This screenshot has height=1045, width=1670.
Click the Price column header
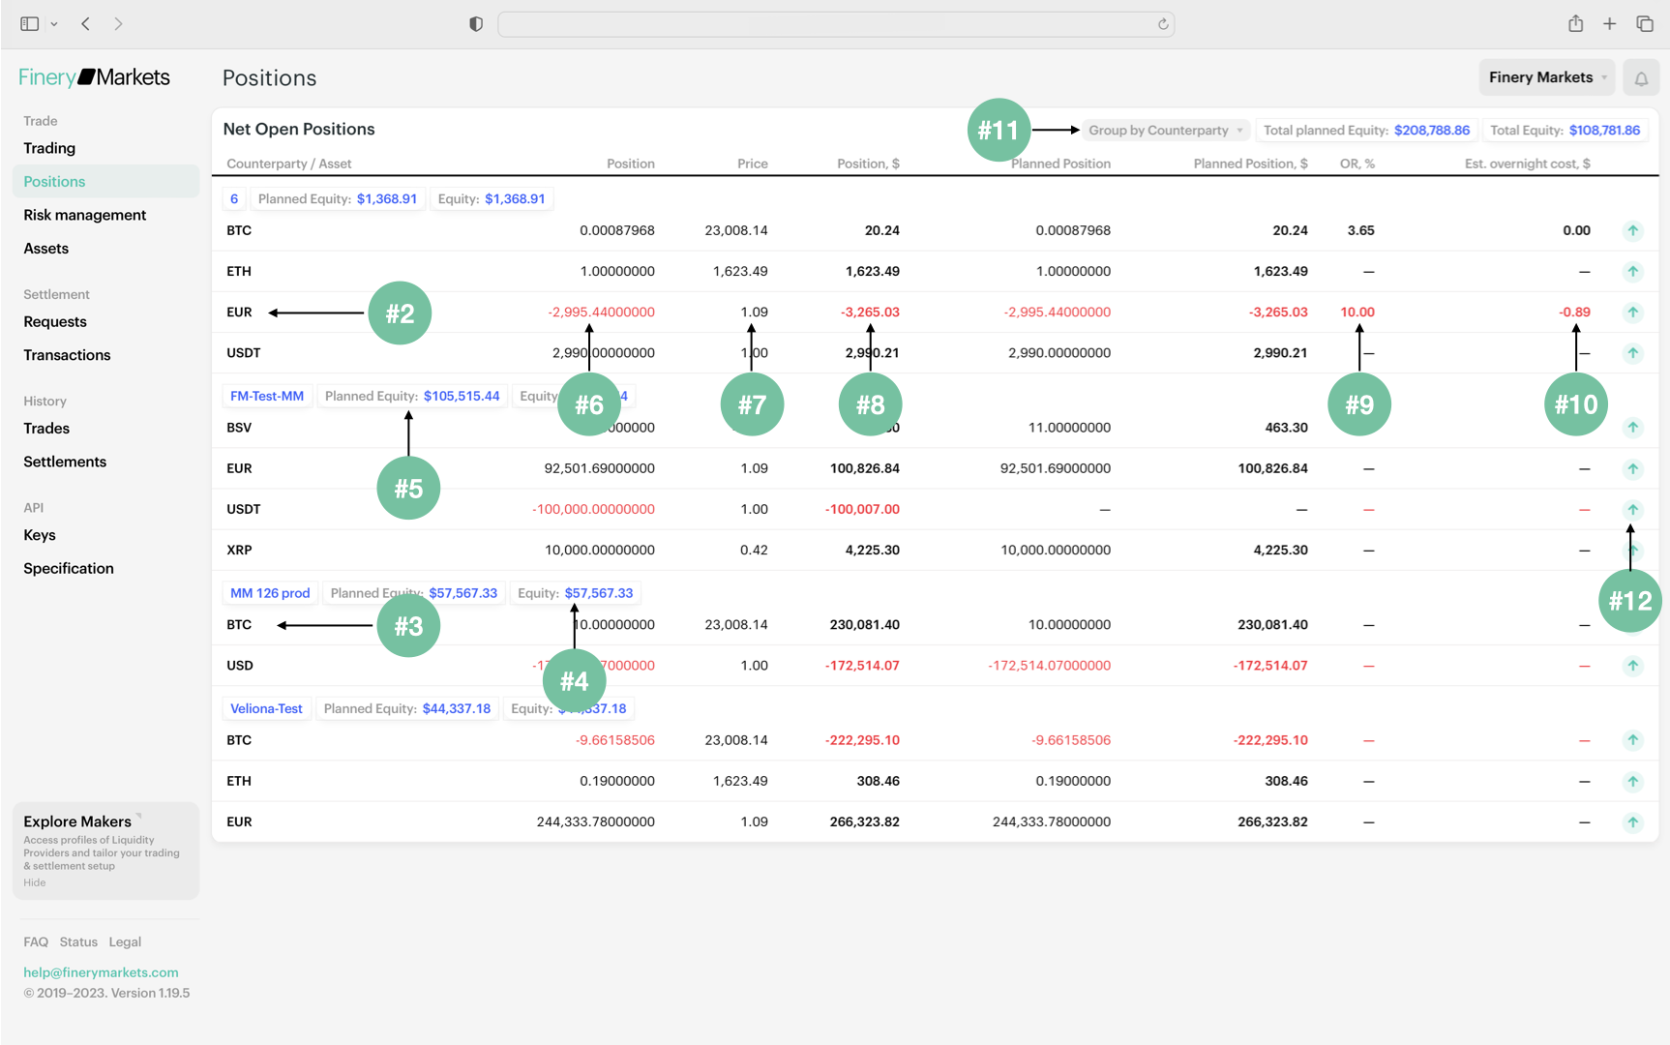[x=752, y=164]
